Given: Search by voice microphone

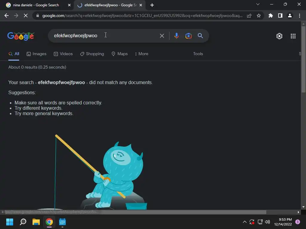Looking at the screenshot, I should (x=176, y=36).
